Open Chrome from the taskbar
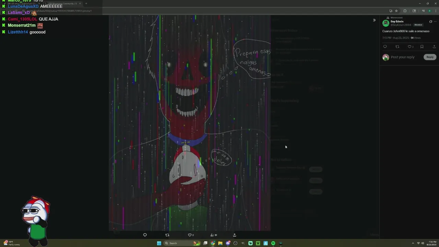This screenshot has width=439, height=247. tap(213, 243)
